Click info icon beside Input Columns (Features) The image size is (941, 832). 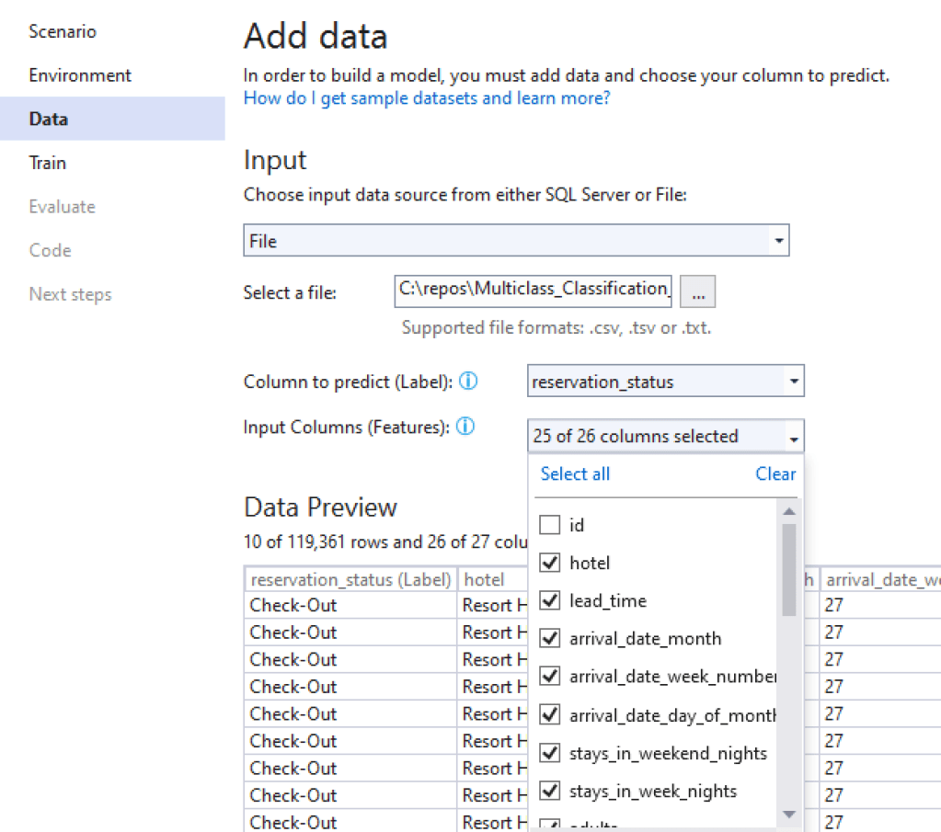click(465, 427)
